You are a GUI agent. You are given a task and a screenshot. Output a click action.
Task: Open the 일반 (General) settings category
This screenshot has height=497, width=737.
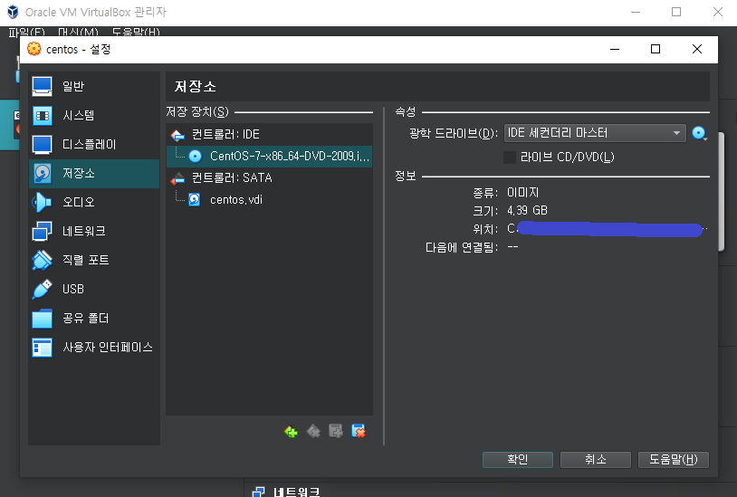(x=94, y=86)
